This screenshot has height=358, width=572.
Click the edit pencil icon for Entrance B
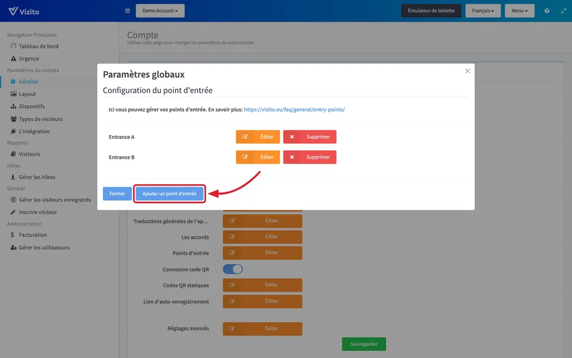pyautogui.click(x=245, y=157)
